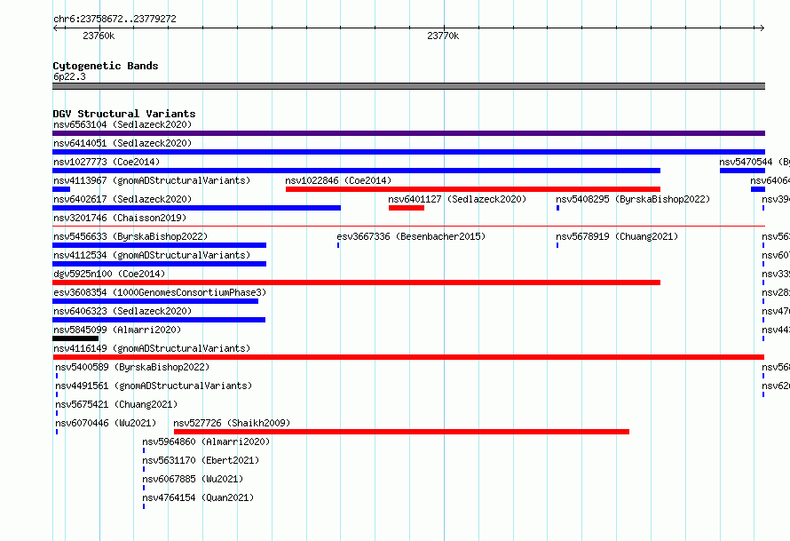
Task: Select the black nsv5845099 variant bar
Action: click(75, 338)
